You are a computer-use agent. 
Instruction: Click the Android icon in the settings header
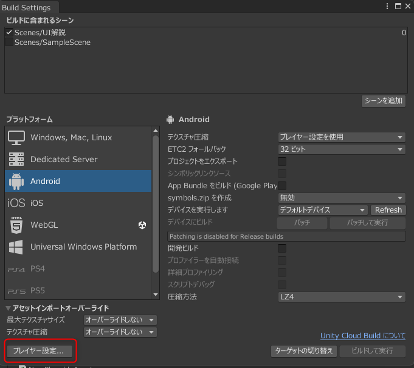[170, 120]
